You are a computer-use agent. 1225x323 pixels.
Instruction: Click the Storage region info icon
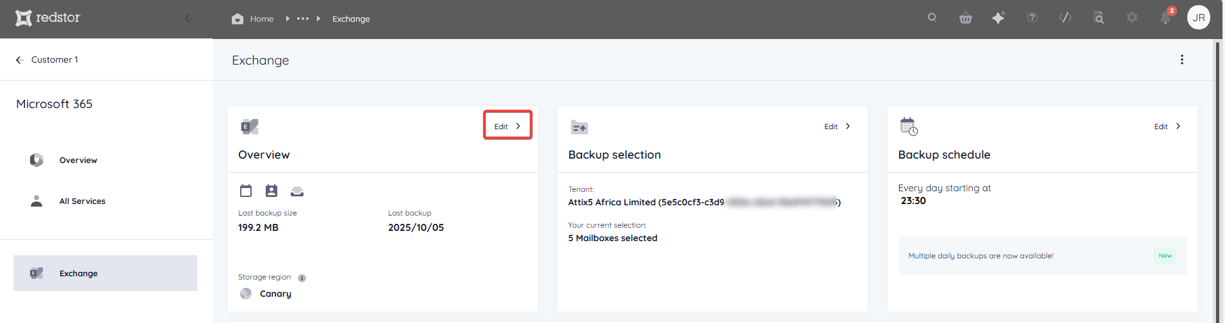pos(302,278)
